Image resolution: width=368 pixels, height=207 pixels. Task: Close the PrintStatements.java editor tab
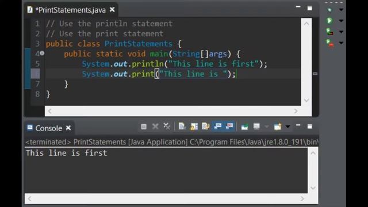point(112,10)
